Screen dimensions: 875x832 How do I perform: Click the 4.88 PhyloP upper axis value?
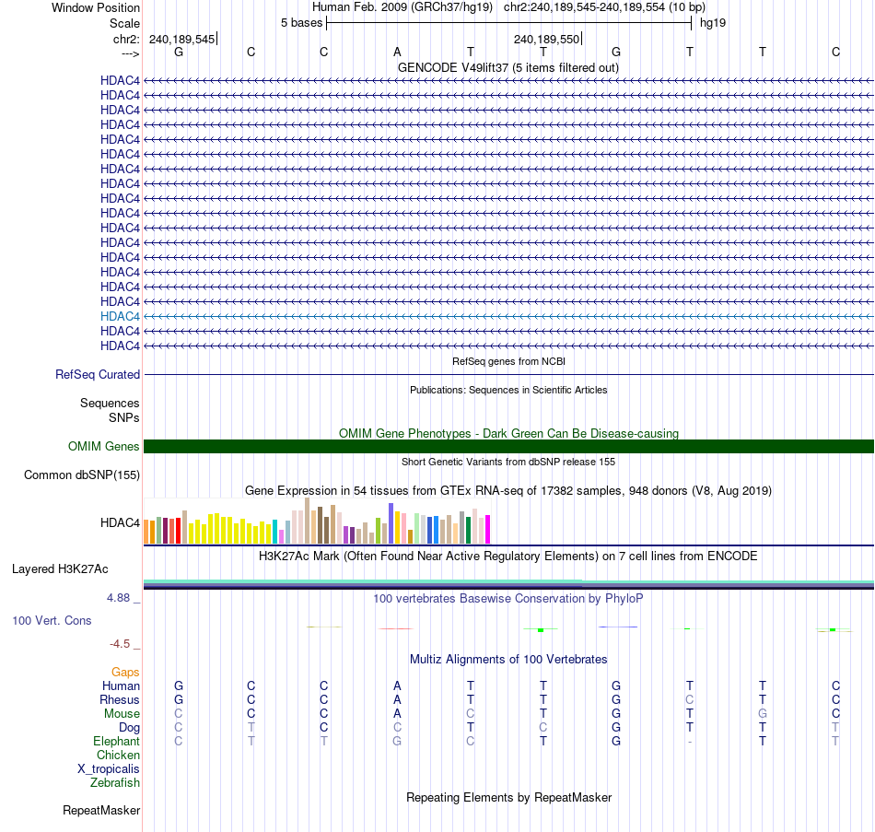click(118, 598)
